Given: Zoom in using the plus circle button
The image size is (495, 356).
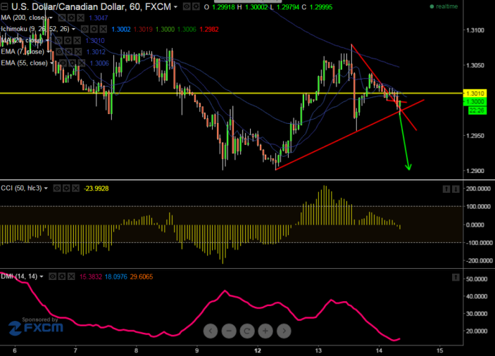Looking at the screenshot, I should pyautogui.click(x=265, y=331).
